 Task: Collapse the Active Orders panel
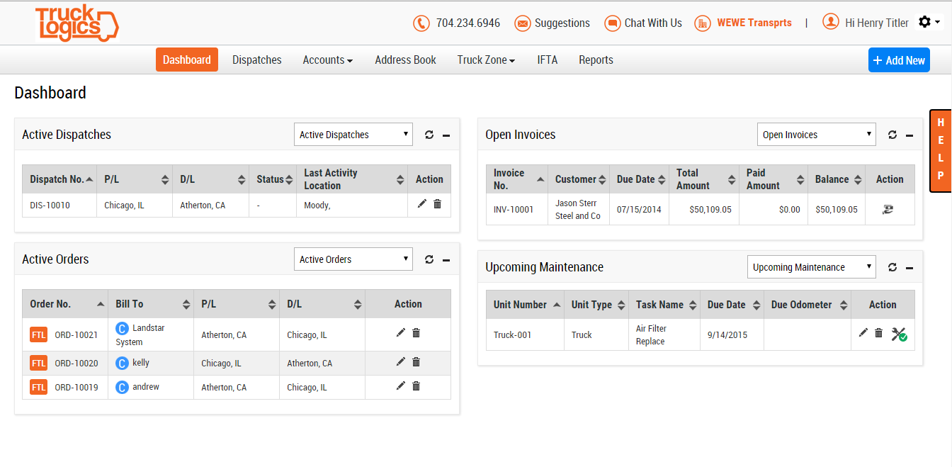point(446,259)
